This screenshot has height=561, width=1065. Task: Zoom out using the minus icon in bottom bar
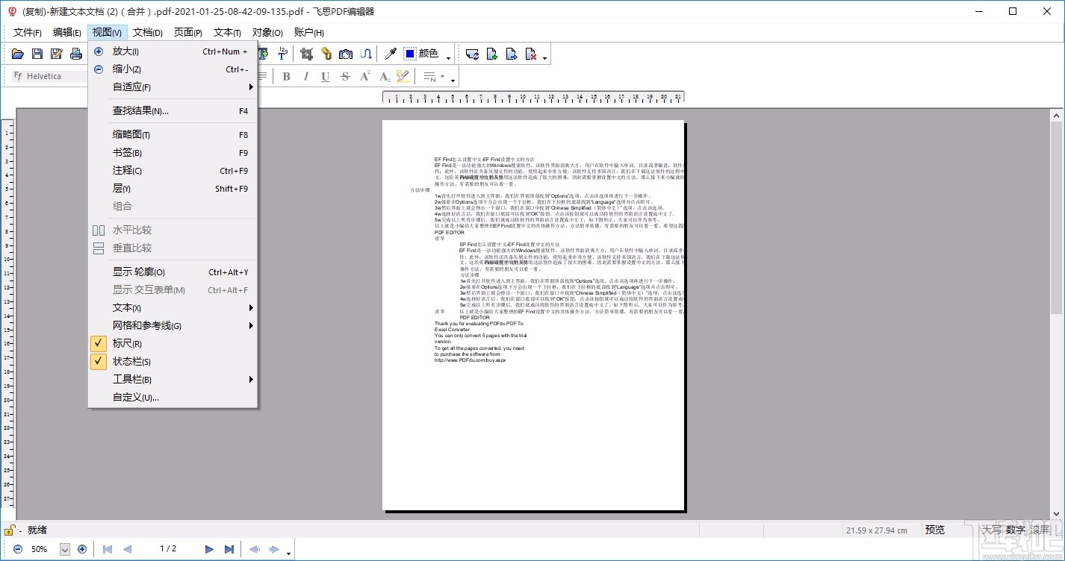coord(18,549)
